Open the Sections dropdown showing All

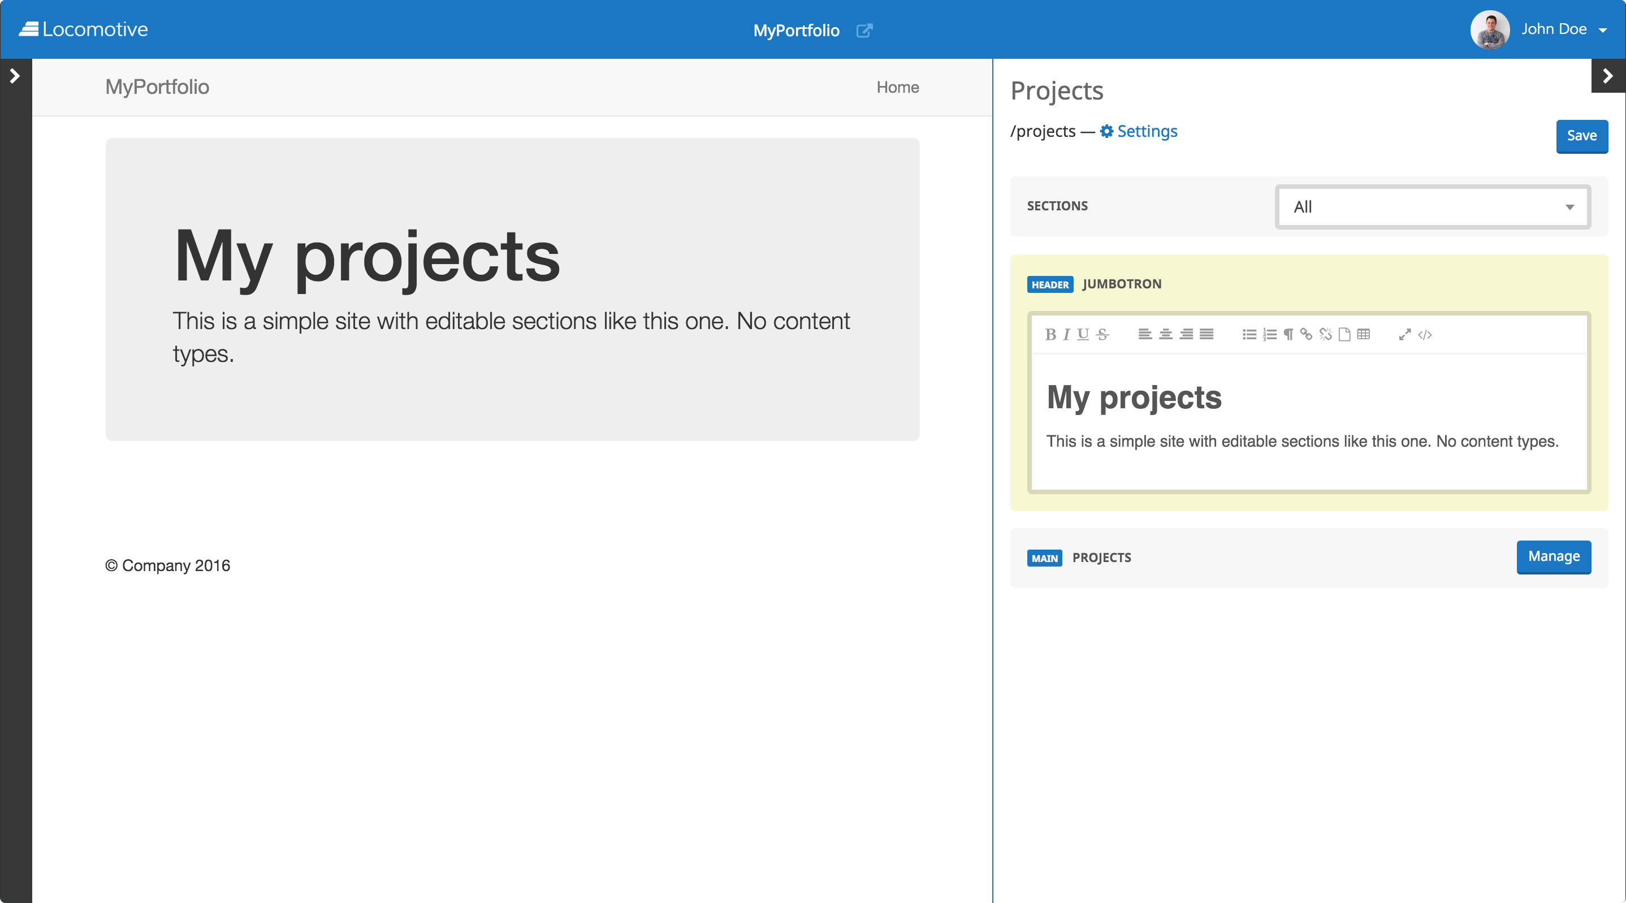[1432, 207]
